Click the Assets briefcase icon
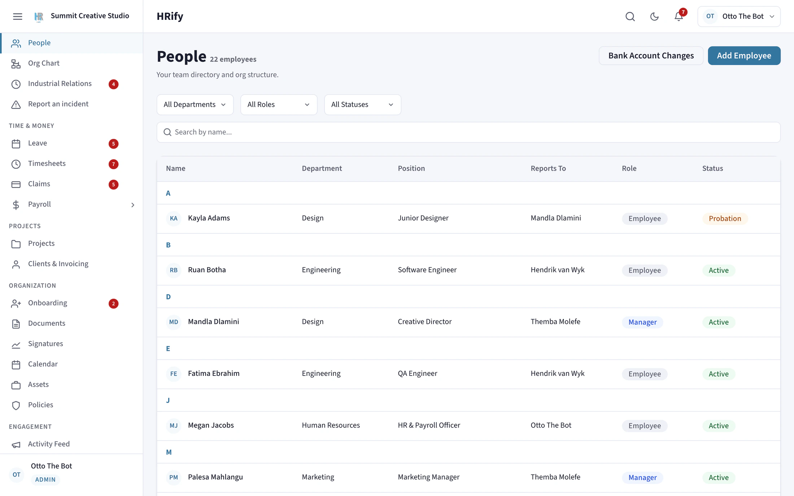The width and height of the screenshot is (794, 496). pos(16,385)
